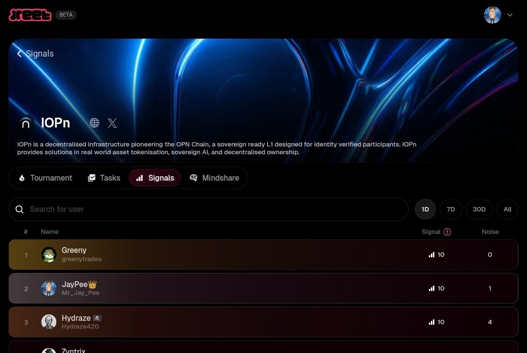Switch to the Tournament tab
This screenshot has width=527, height=353.
point(45,178)
